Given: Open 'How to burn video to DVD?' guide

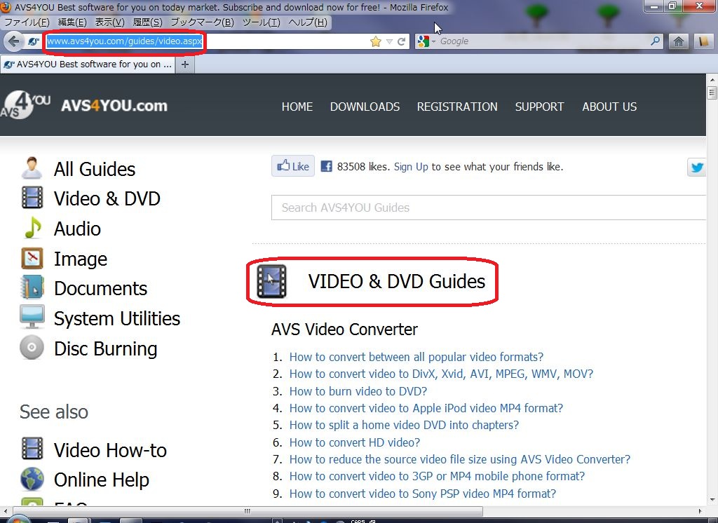Looking at the screenshot, I should (x=358, y=391).
